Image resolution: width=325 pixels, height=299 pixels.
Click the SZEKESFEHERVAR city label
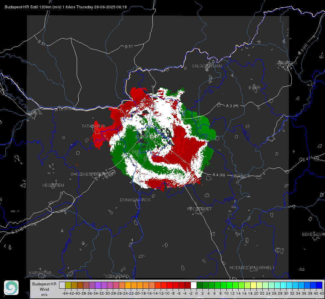(95, 174)
